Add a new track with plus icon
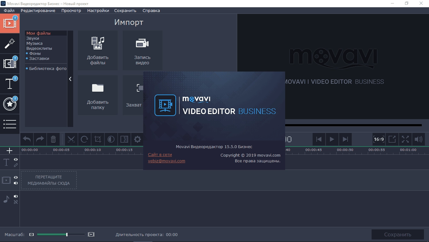Viewport: 429px width, 242px height. pyautogui.click(x=9, y=151)
